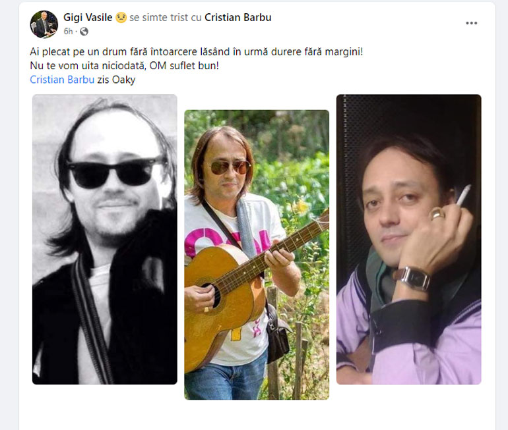
Task: Open the right photo with purple jacket
Action: (408, 239)
